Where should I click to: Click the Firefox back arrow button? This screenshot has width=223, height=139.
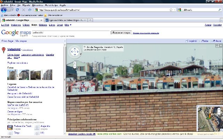click(4, 10)
